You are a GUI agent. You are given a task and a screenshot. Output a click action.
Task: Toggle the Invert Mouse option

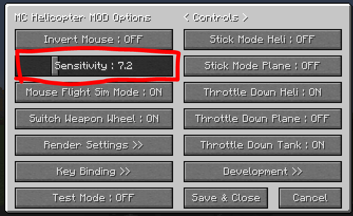94,40
